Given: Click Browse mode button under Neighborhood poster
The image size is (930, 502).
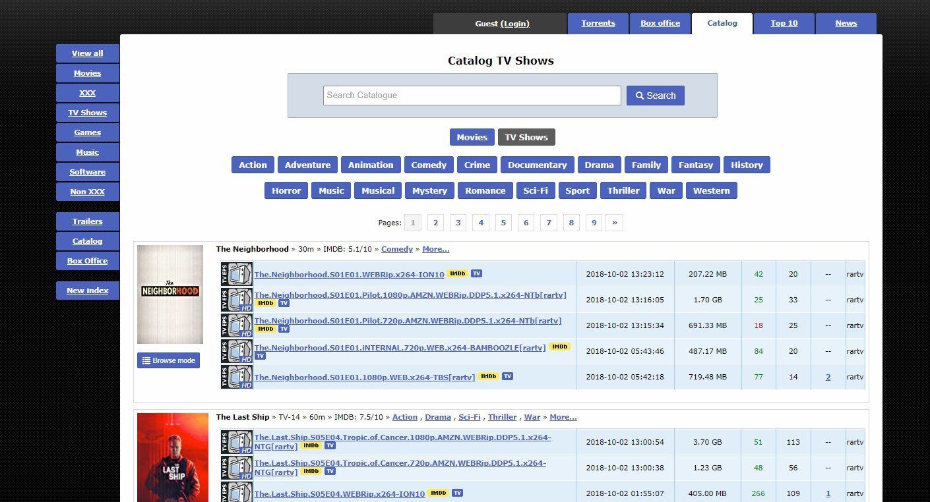Looking at the screenshot, I should point(168,360).
